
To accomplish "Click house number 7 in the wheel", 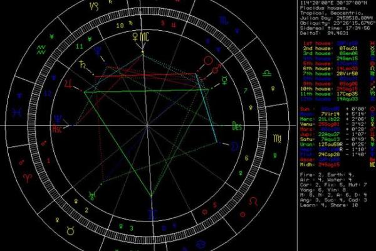I will tap(245, 91).
